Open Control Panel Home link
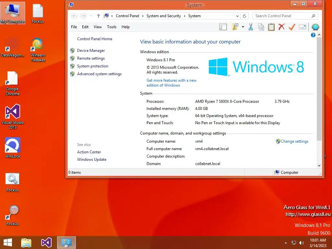 (x=95, y=39)
